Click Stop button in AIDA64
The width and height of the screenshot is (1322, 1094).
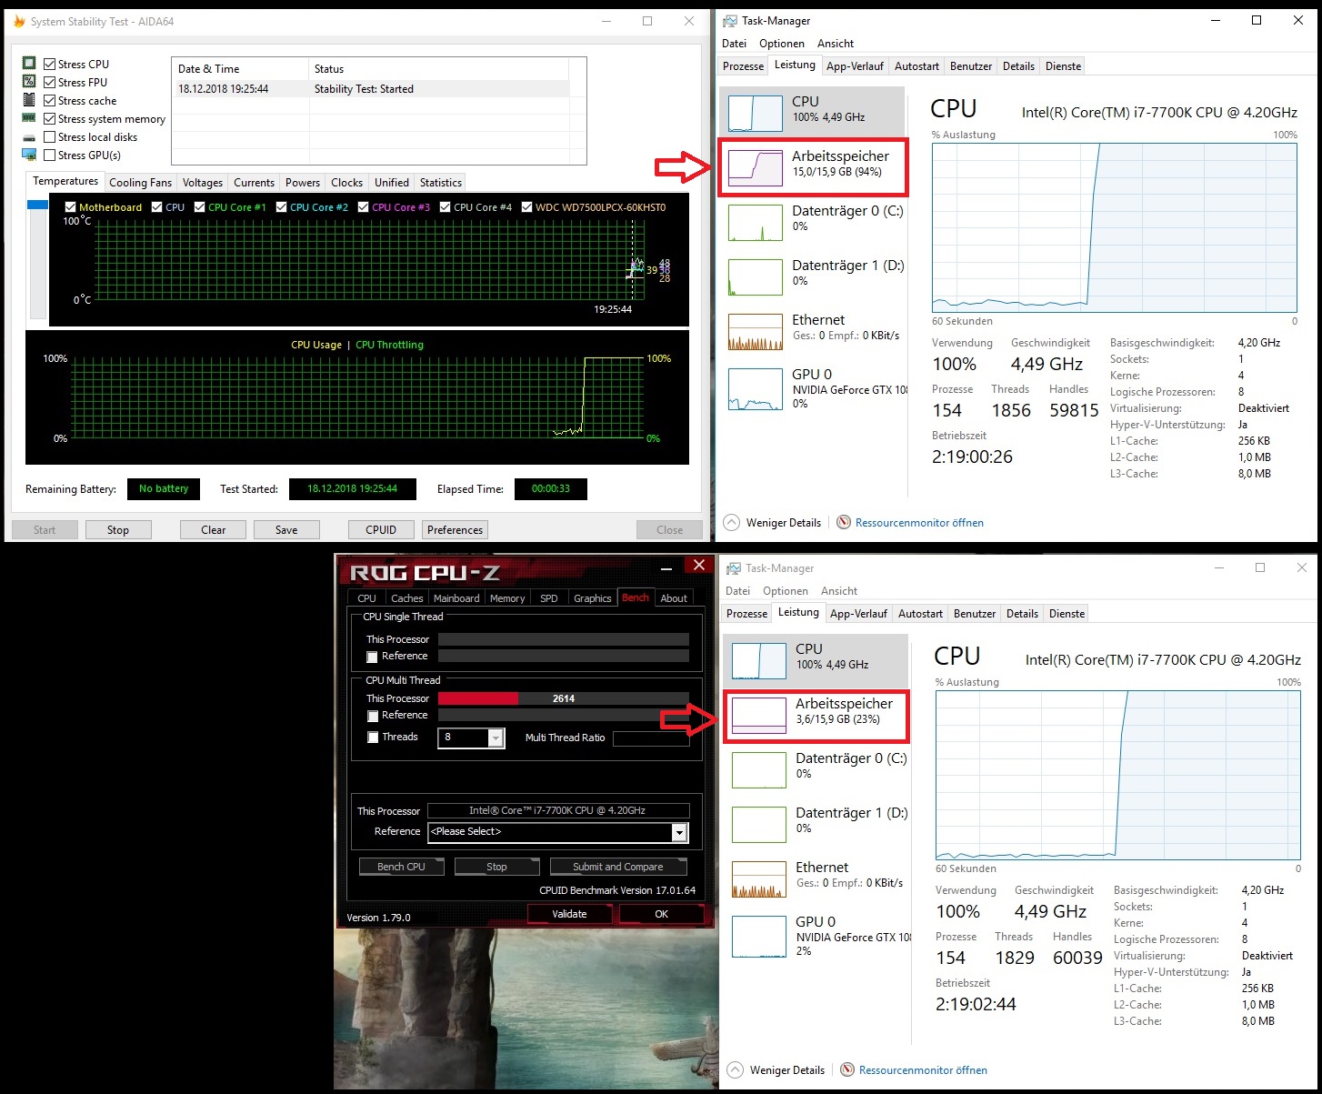118,529
